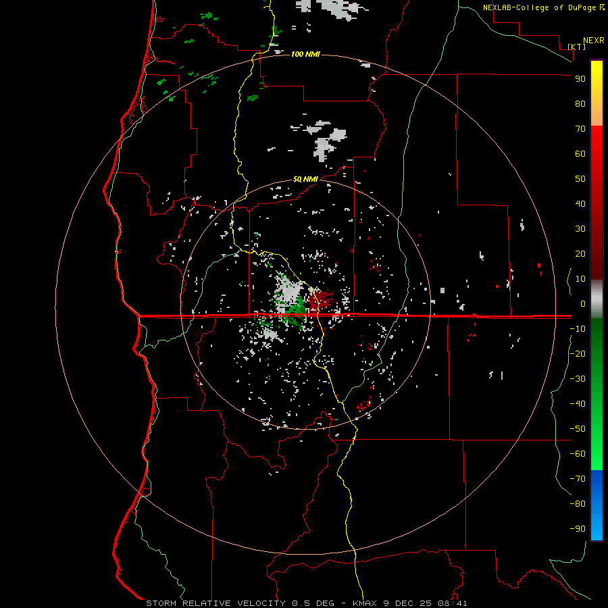608x608 pixels.
Task: Pick the bright red color bar segment
Action: (597, 142)
